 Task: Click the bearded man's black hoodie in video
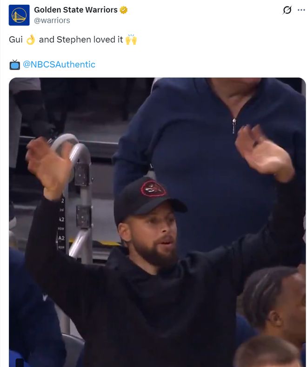[150, 304]
